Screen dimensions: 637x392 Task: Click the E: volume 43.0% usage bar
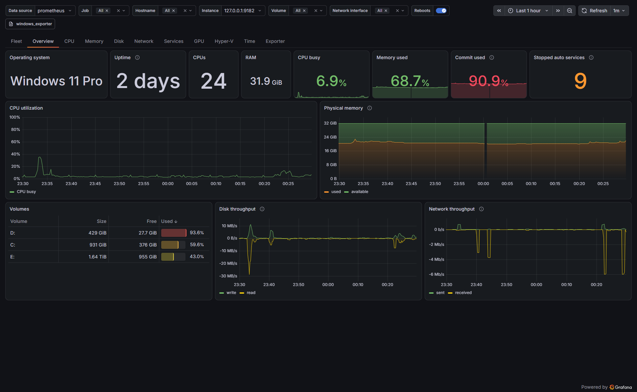coord(174,257)
